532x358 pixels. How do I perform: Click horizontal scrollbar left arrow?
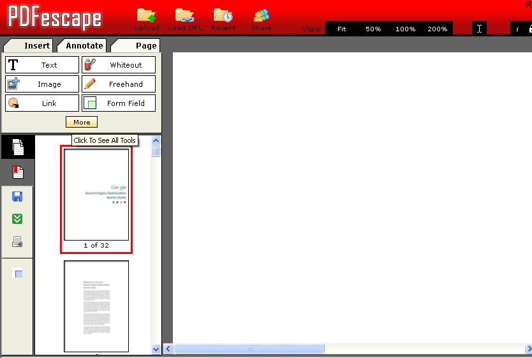click(168, 348)
